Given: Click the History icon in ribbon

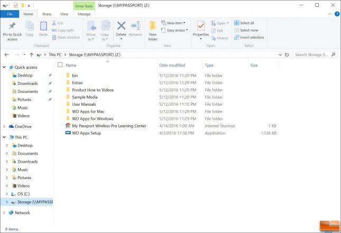Looking at the screenshot, I should (x=214, y=38).
